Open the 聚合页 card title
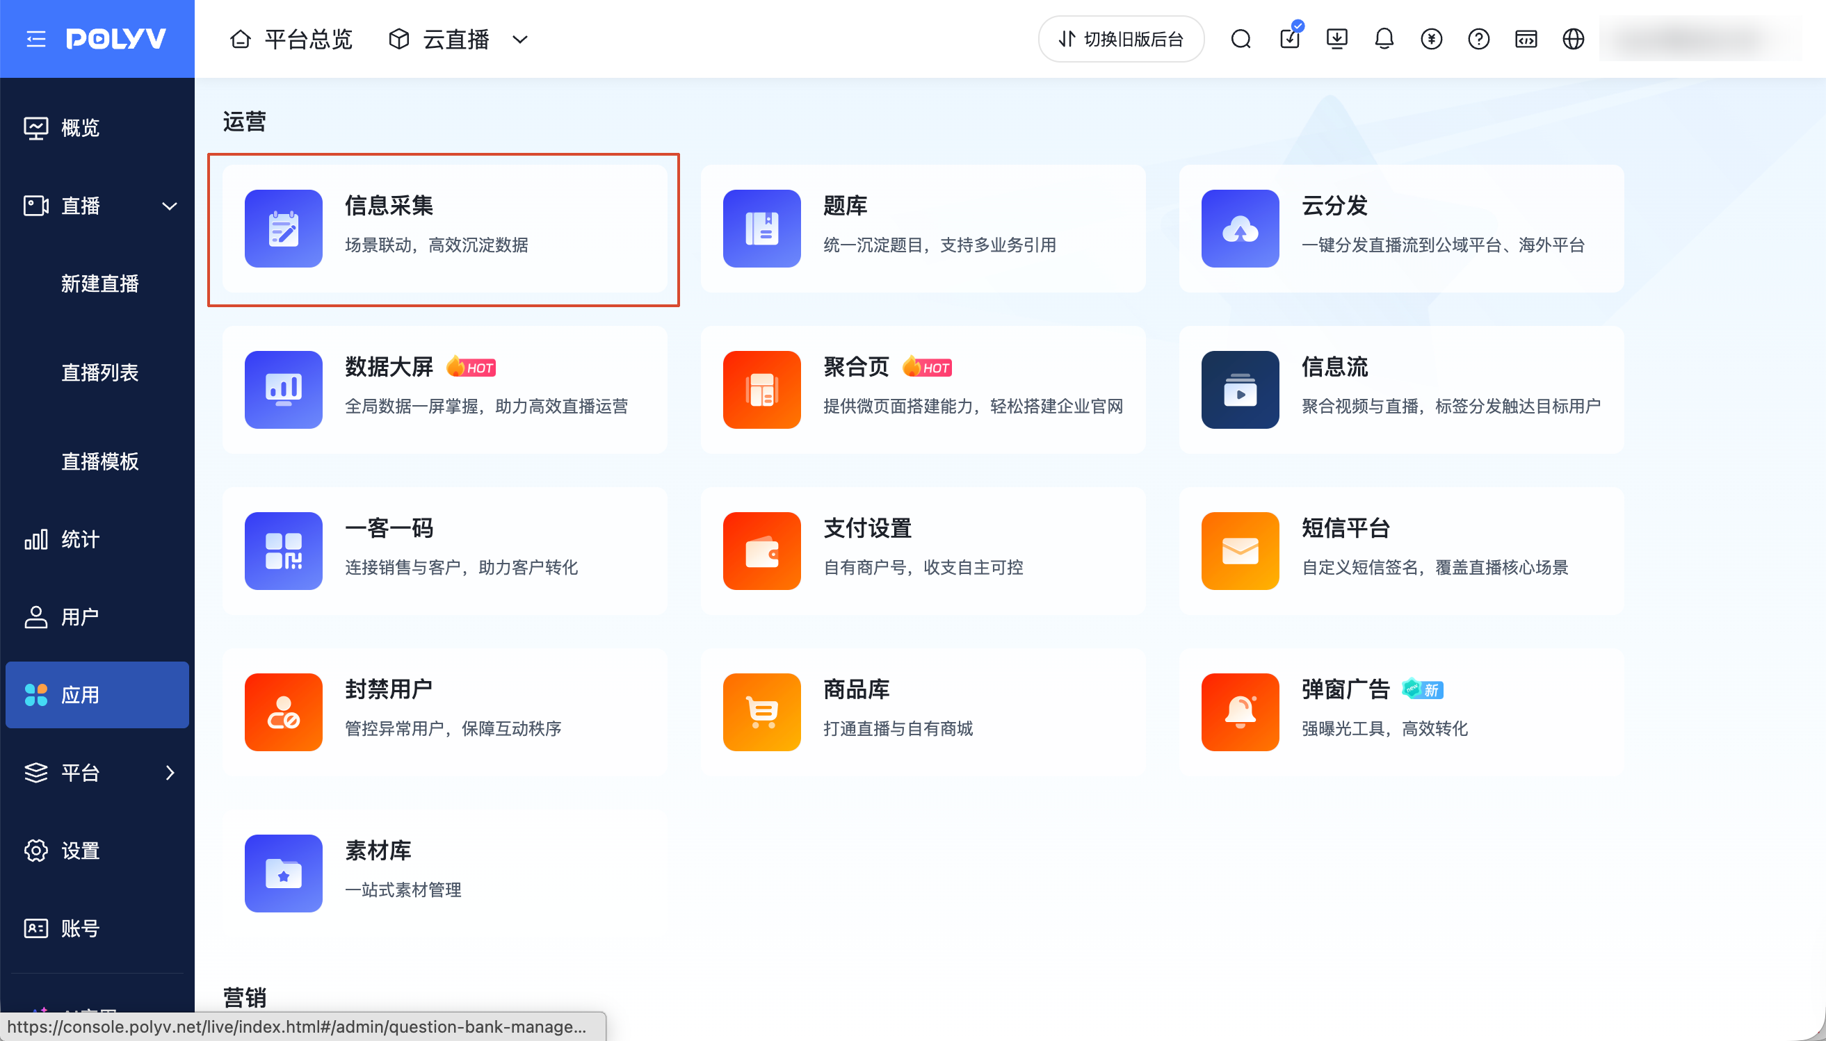The height and width of the screenshot is (1041, 1826). pos(856,367)
